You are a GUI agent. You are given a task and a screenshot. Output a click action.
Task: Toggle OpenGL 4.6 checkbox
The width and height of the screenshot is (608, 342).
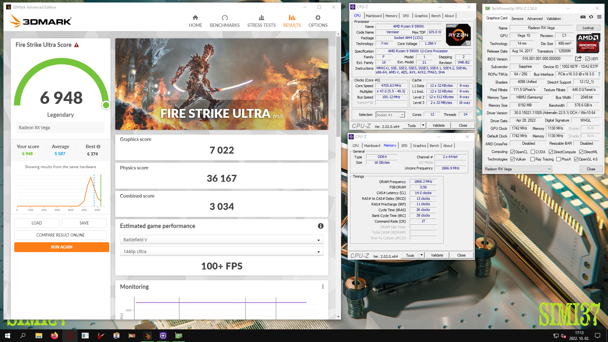tap(576, 159)
